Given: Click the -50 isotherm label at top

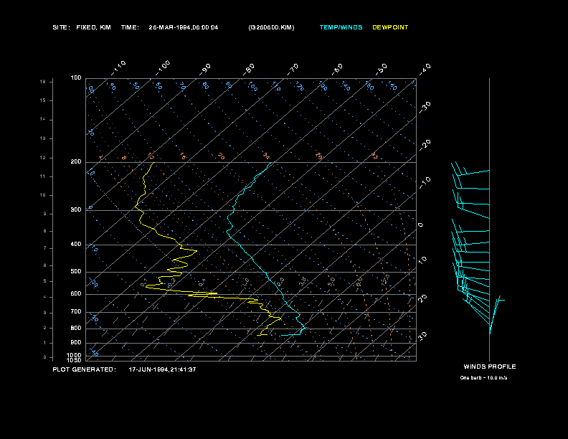Looking at the screenshot, I should (x=381, y=69).
